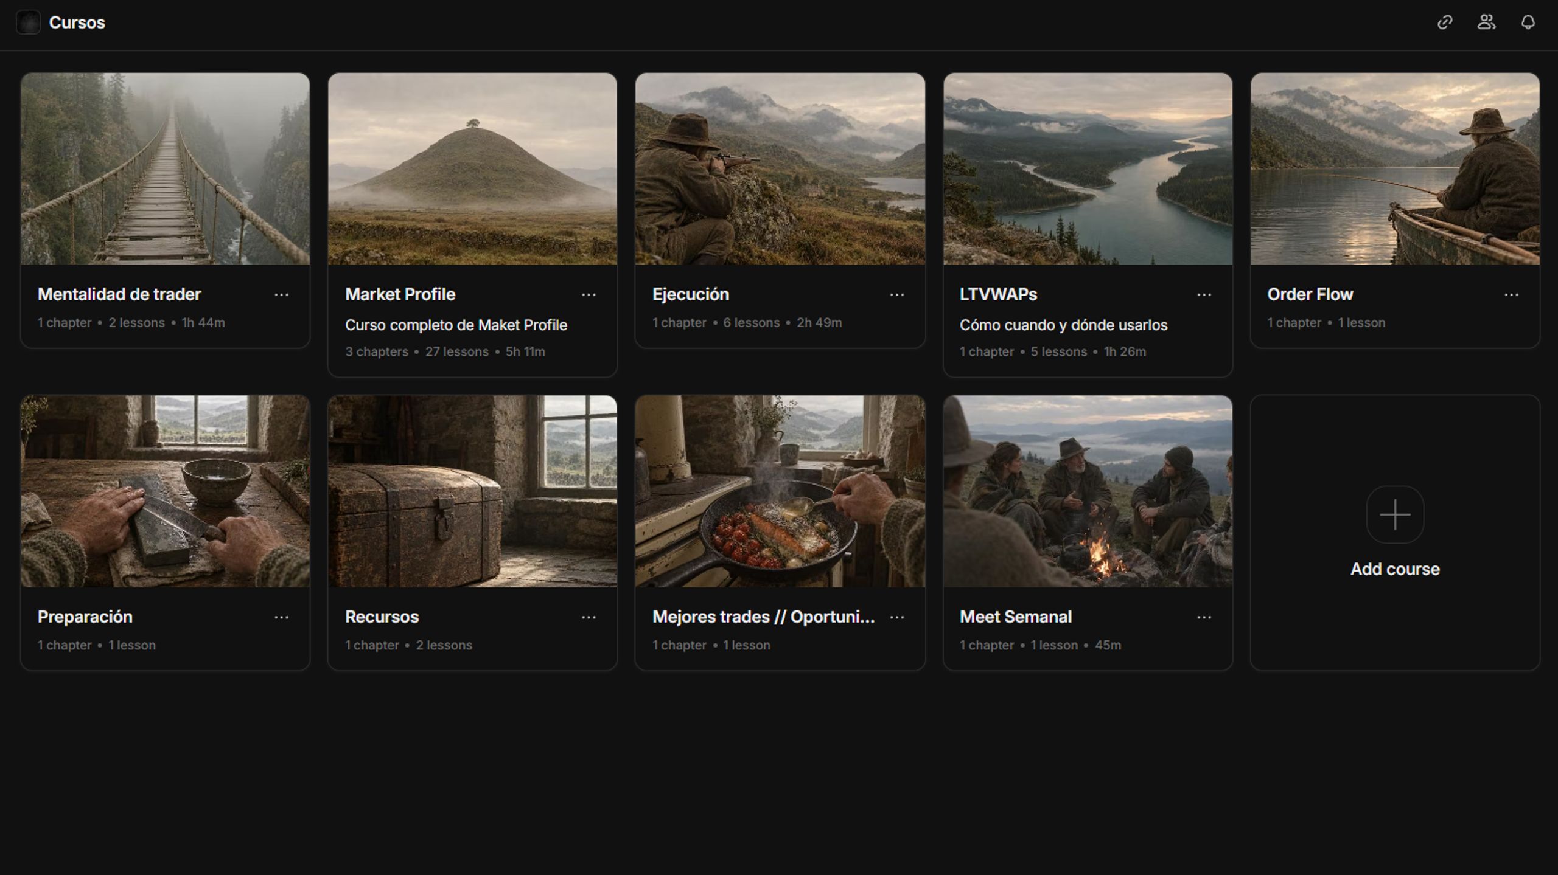Click the plus icon to add course
1558x875 pixels.
(x=1395, y=514)
